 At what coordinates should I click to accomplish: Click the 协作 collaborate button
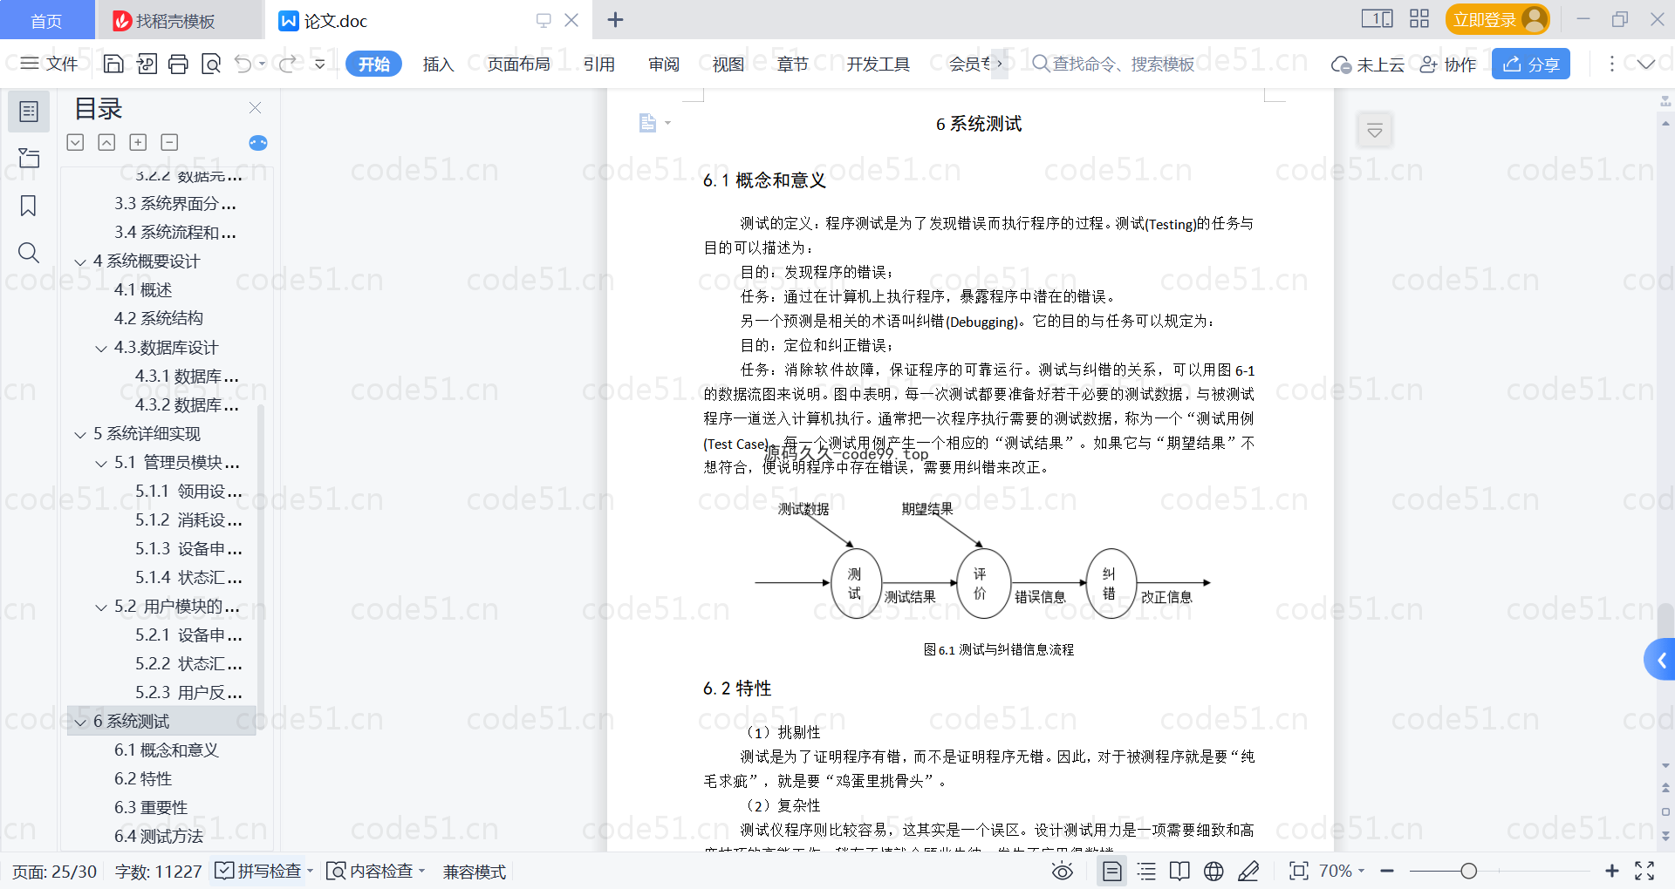pyautogui.click(x=1448, y=64)
